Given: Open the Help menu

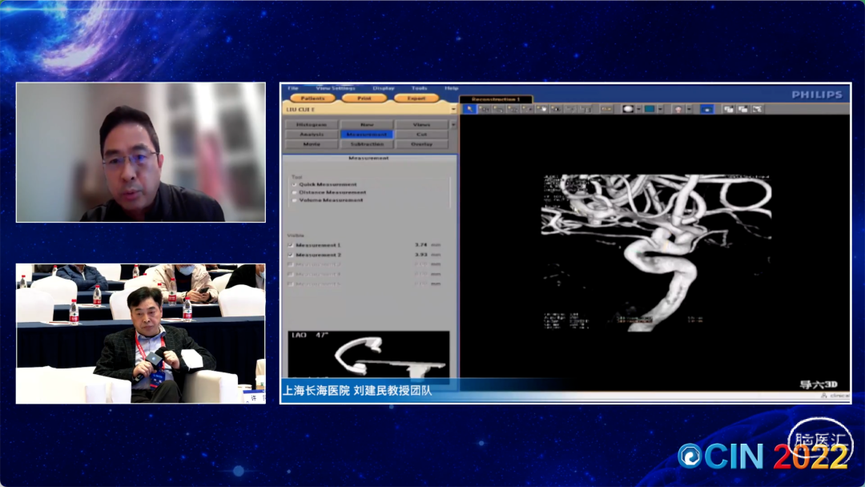Looking at the screenshot, I should 451,88.
